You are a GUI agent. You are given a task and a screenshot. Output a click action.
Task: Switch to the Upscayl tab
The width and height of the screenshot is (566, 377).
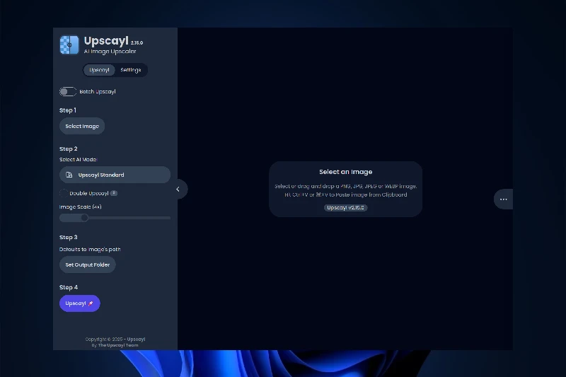pos(99,70)
